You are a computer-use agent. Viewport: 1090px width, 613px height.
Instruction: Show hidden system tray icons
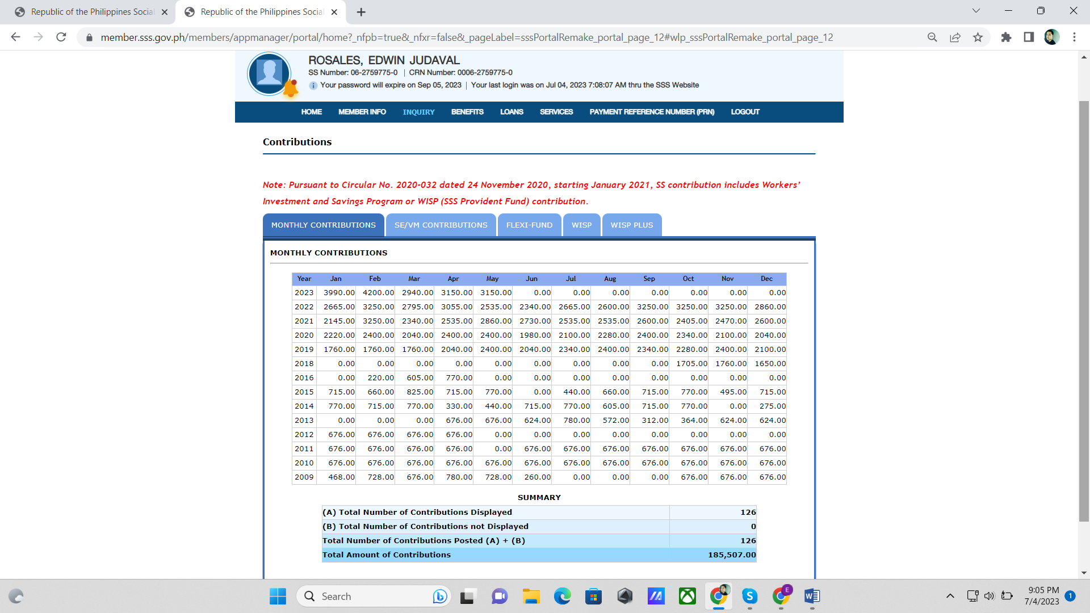[950, 596]
